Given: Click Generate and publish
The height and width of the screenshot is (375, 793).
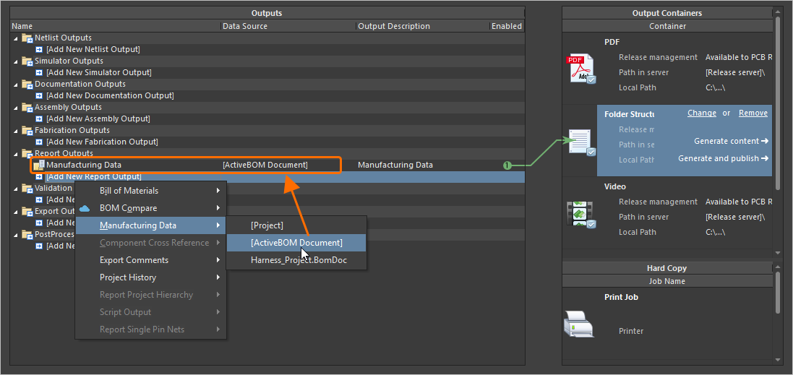Looking at the screenshot, I should click(722, 158).
